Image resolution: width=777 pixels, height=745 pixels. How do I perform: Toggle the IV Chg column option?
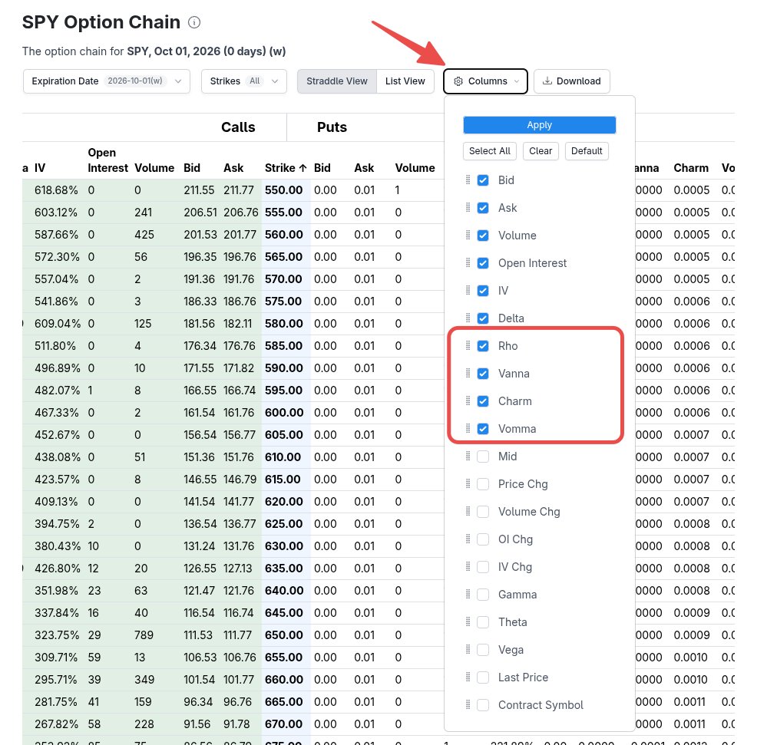(x=483, y=567)
